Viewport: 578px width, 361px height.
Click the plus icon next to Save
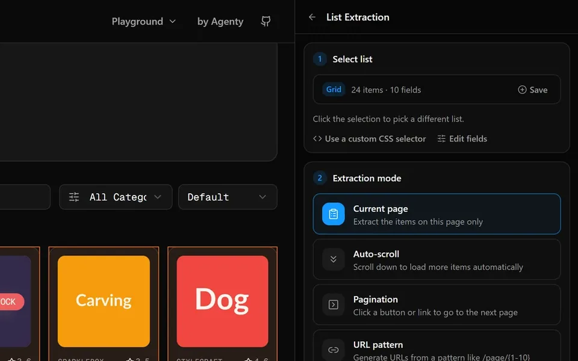point(522,90)
